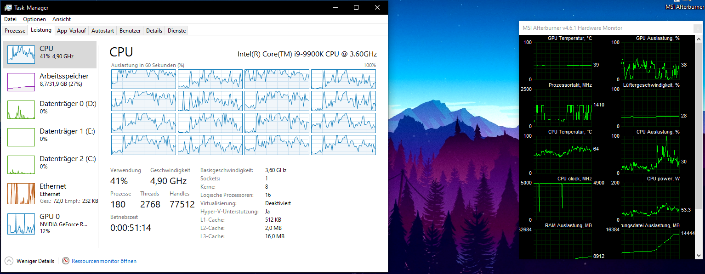Open the Optionen menu
The height and width of the screenshot is (274, 705).
tap(34, 19)
